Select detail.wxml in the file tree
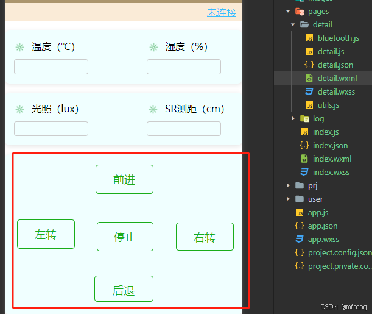The image size is (372, 314). pyautogui.click(x=337, y=78)
